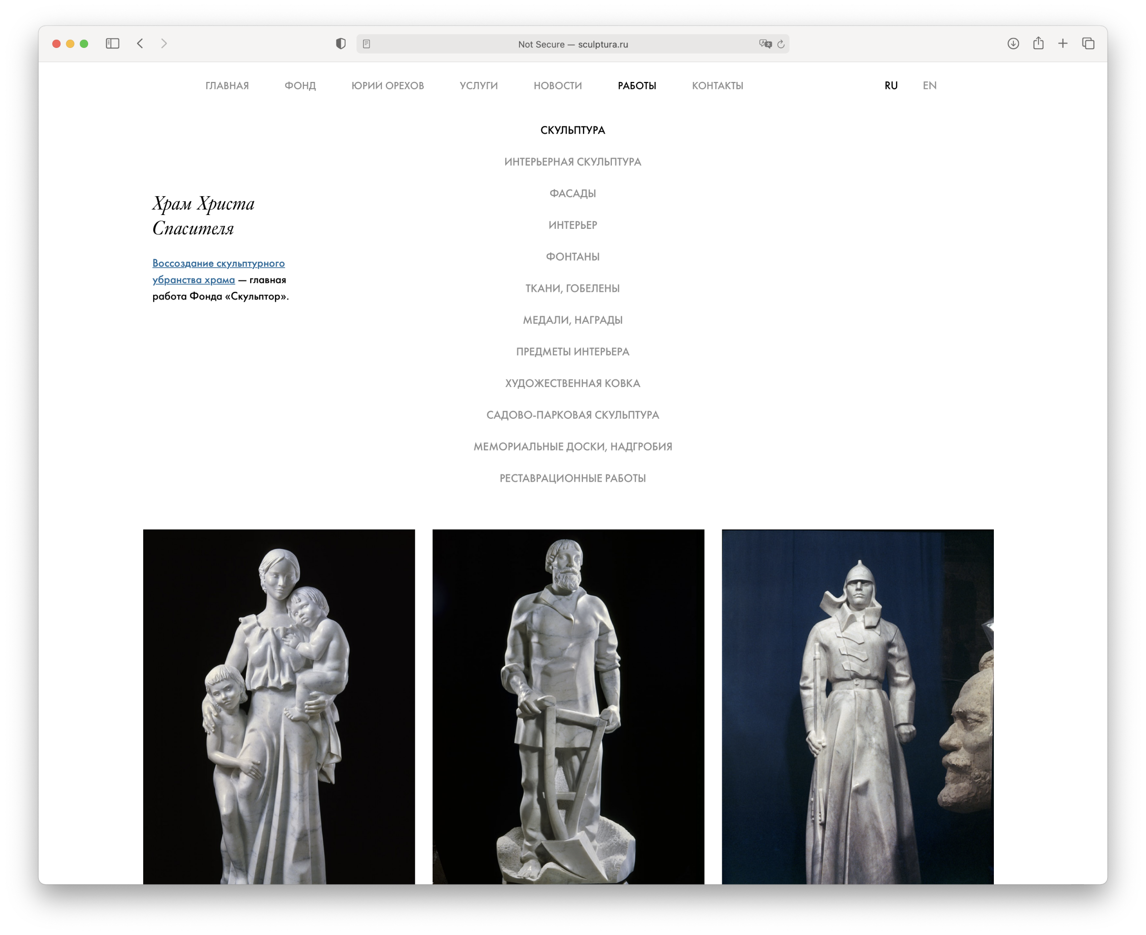
Task: Open the mother with children sculpture
Action: tap(279, 706)
